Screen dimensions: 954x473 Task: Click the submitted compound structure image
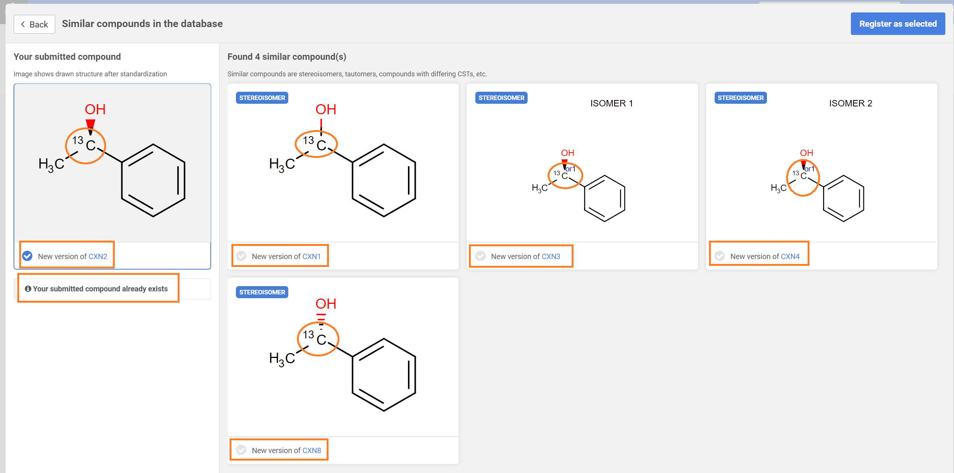(x=112, y=162)
